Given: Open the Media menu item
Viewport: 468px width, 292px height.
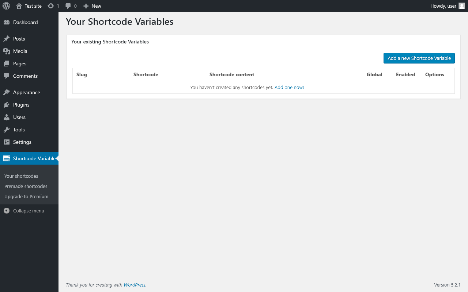Looking at the screenshot, I should (x=29, y=51).
